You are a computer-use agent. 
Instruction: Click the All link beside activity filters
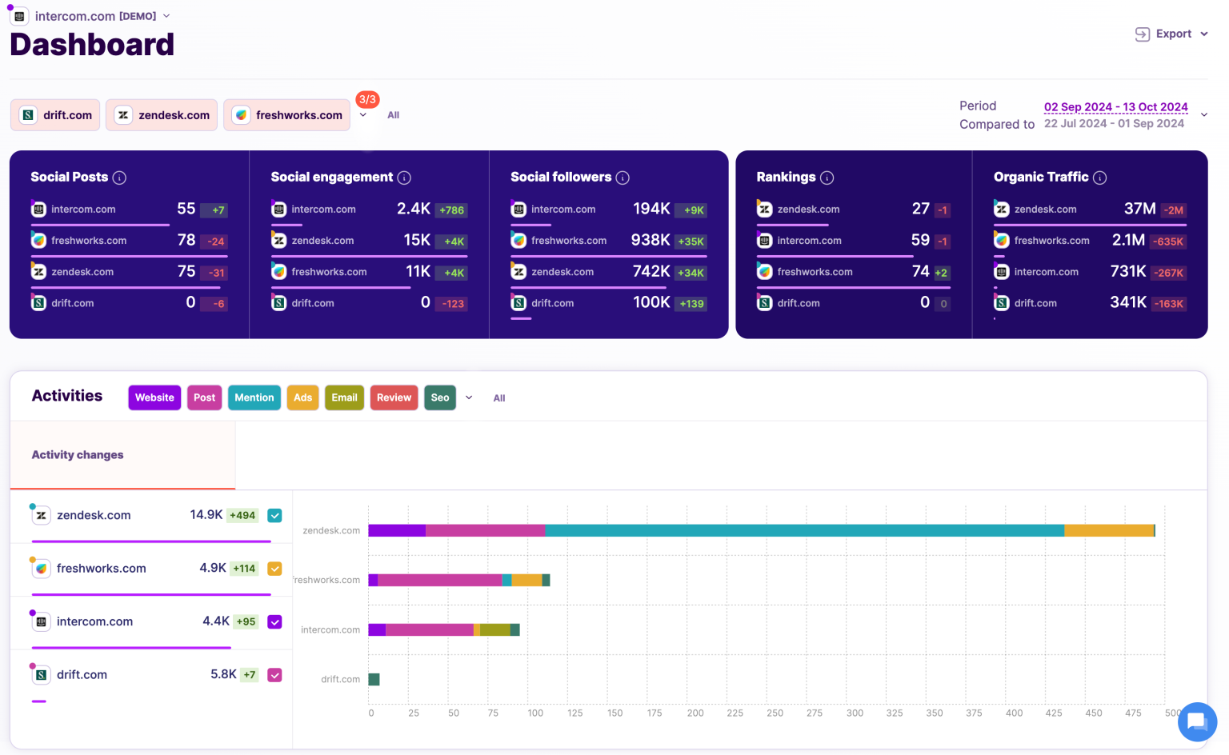(499, 397)
